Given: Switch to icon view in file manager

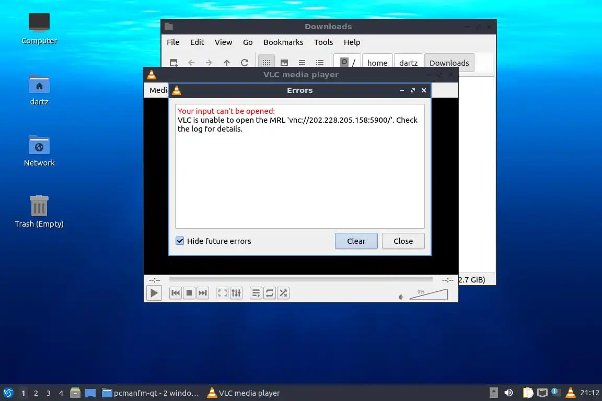Looking at the screenshot, I should click(x=267, y=62).
